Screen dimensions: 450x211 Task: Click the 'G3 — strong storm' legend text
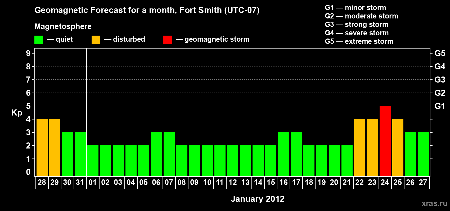pyautogui.click(x=357, y=25)
